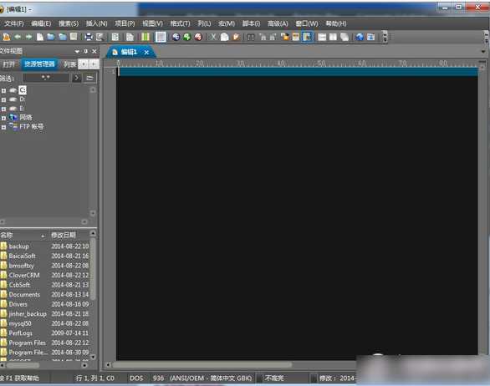Click the new blank file toolbar icon

pos(40,37)
